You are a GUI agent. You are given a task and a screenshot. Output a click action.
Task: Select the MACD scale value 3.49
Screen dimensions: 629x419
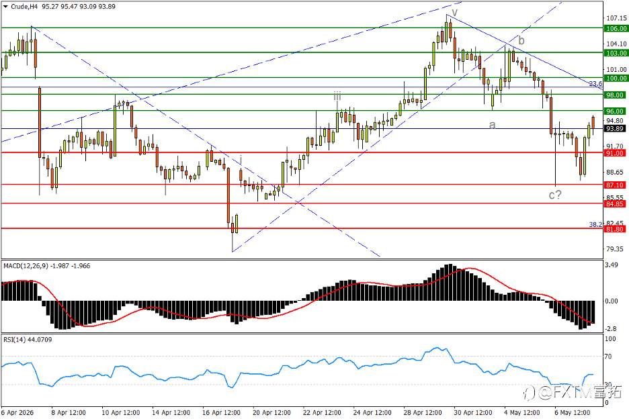pyautogui.click(x=612, y=265)
